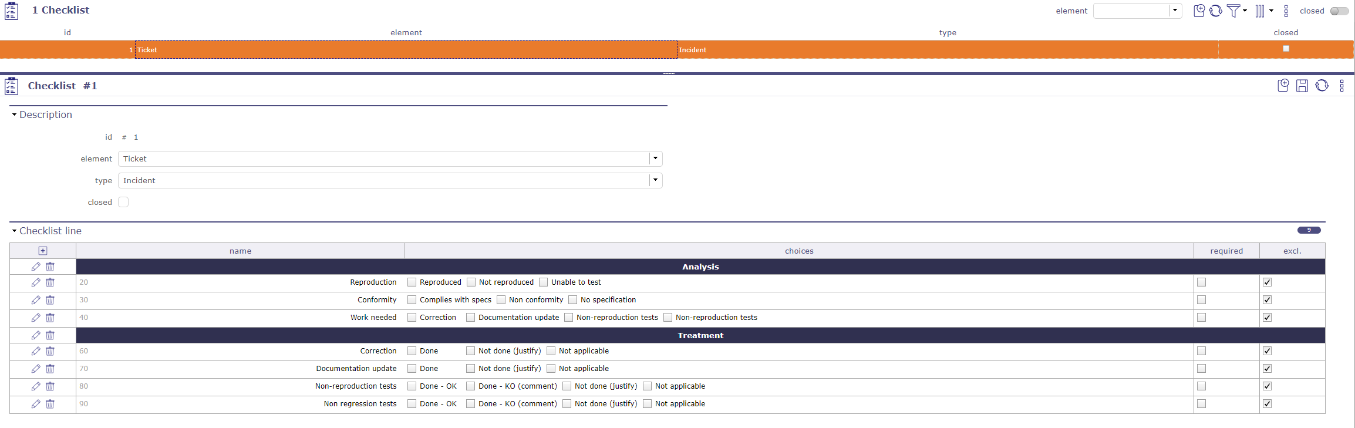Click the No specification checkbox
The image size is (1355, 428).
click(x=572, y=300)
